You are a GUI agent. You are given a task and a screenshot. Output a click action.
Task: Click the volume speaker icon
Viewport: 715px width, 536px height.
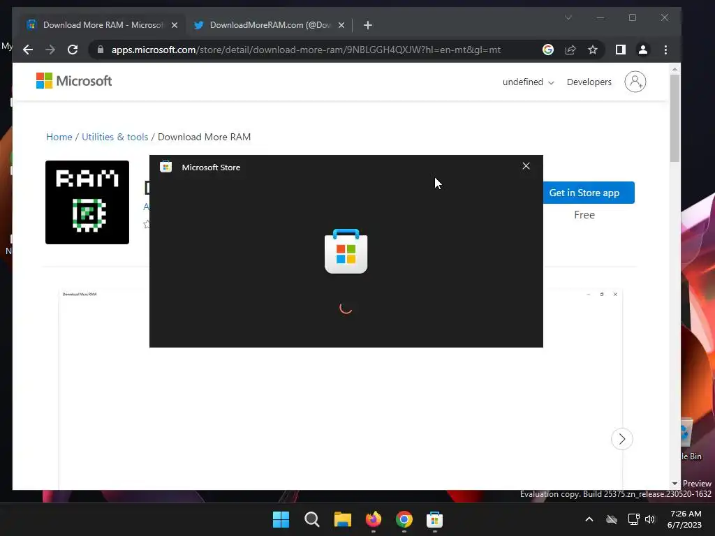pos(650,519)
